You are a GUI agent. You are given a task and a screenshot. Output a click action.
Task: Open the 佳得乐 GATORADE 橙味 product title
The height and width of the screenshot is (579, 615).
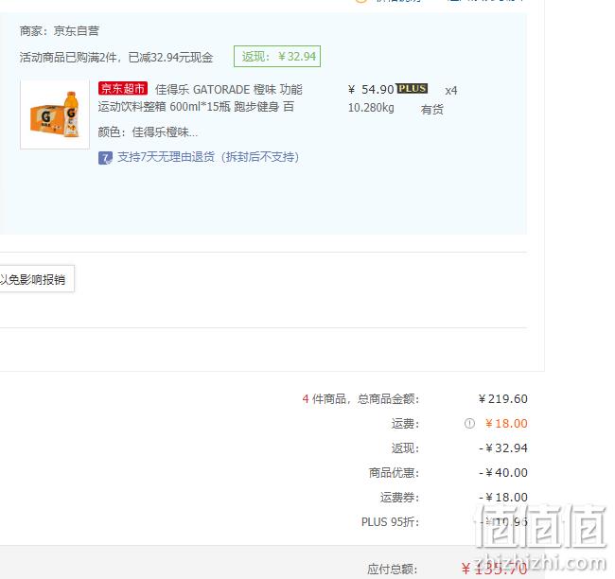229,90
